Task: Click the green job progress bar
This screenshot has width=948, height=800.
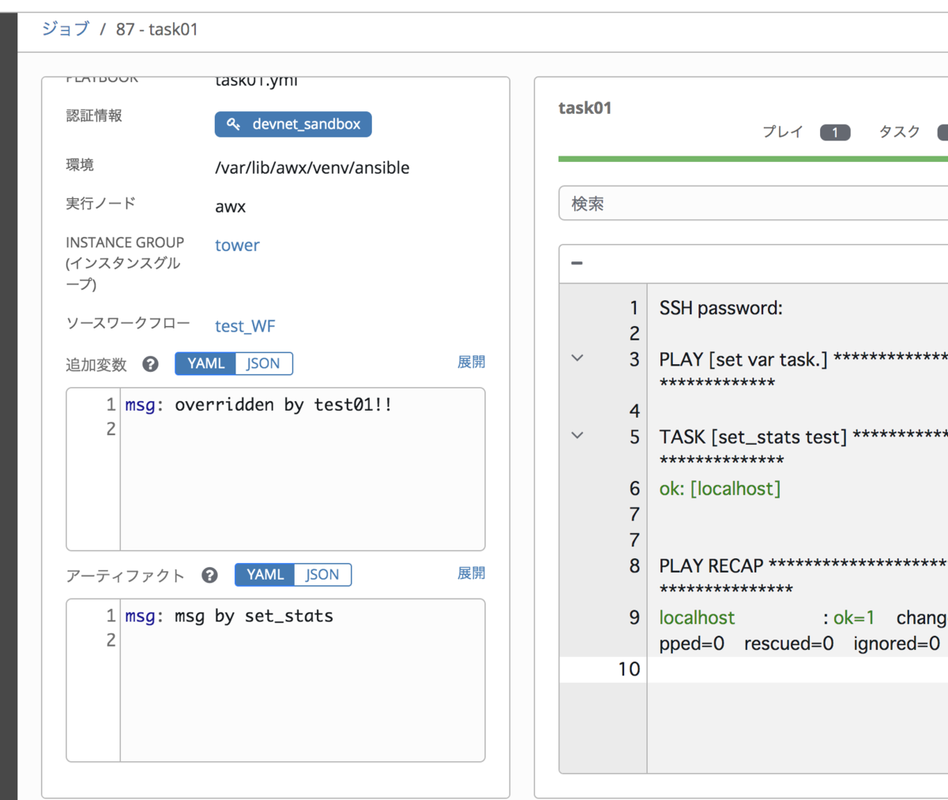Action: (x=753, y=159)
